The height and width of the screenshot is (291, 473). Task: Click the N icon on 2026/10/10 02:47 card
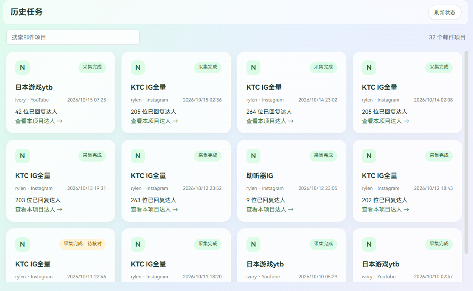click(369, 244)
